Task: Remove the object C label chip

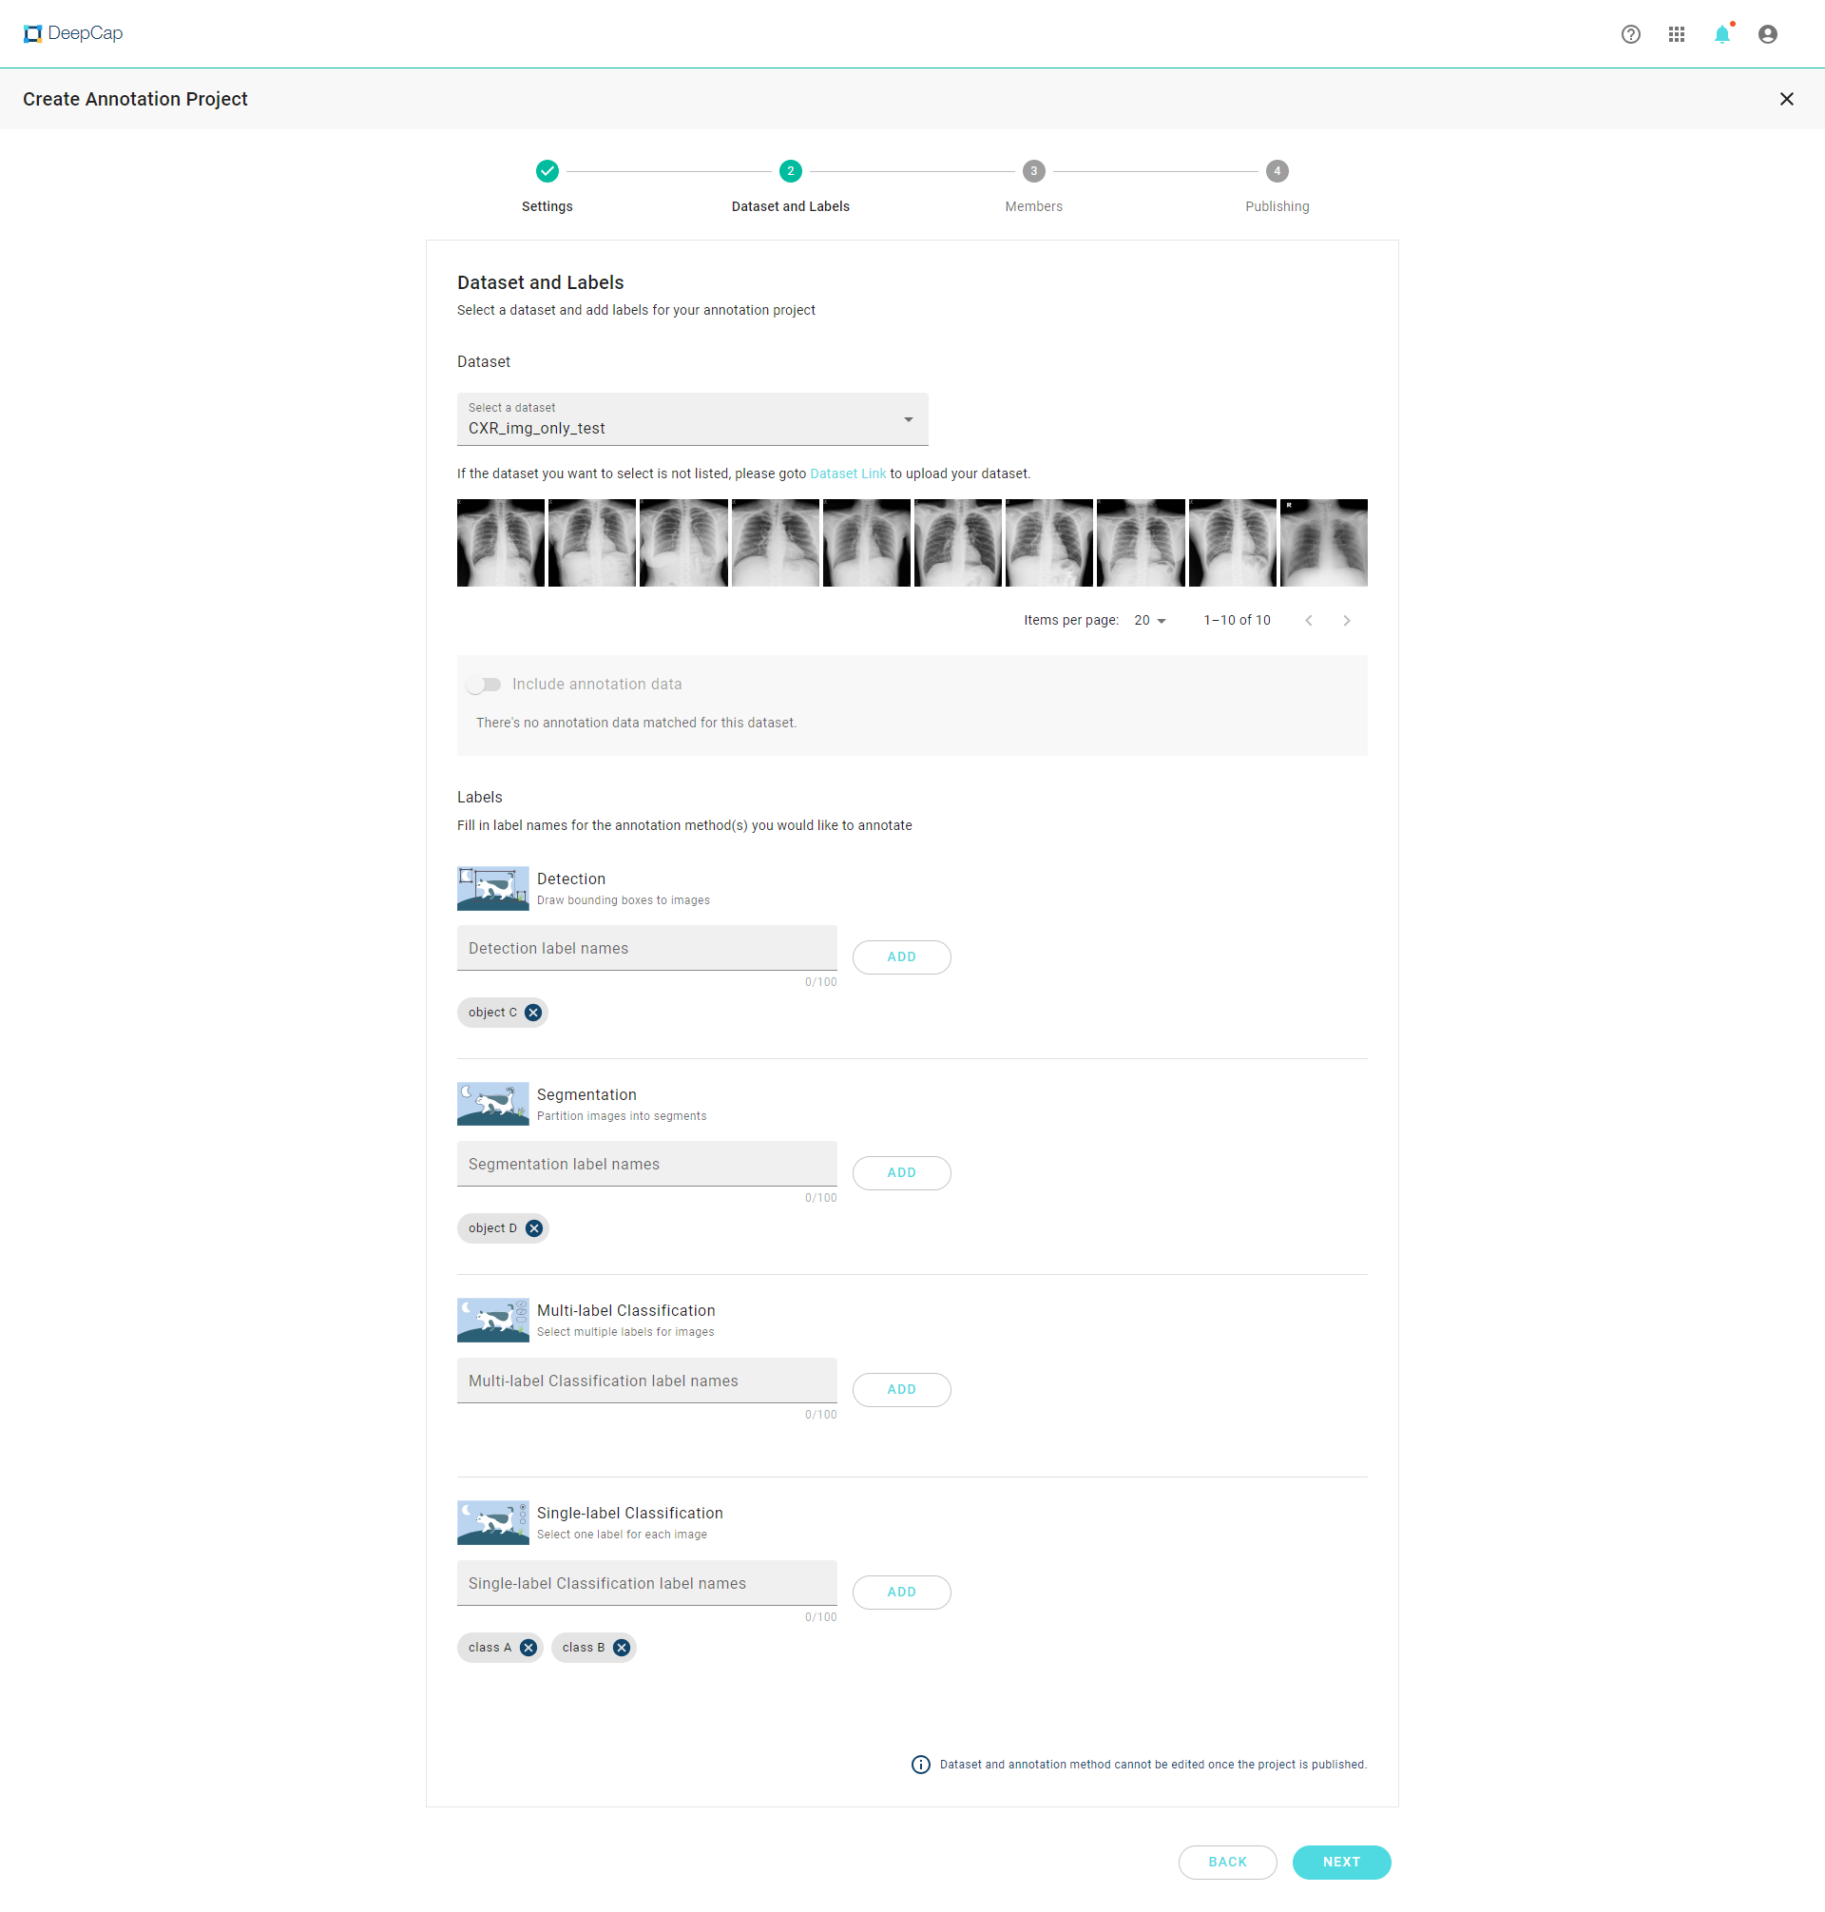Action: click(x=533, y=1012)
